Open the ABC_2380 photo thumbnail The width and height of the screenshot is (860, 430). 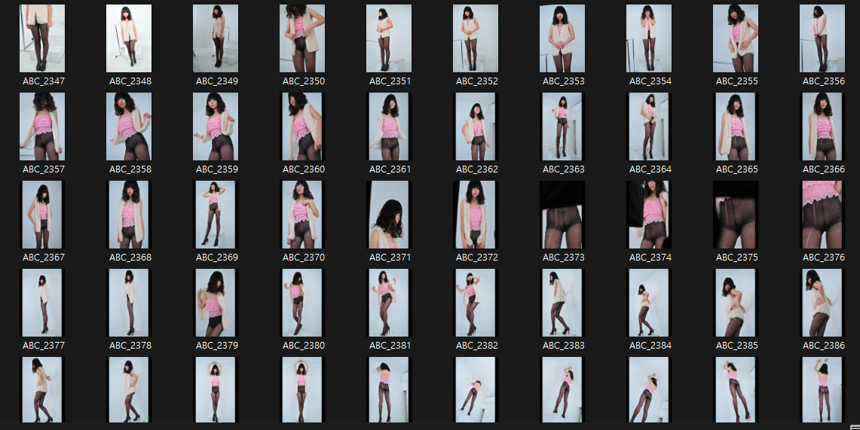[x=303, y=303]
